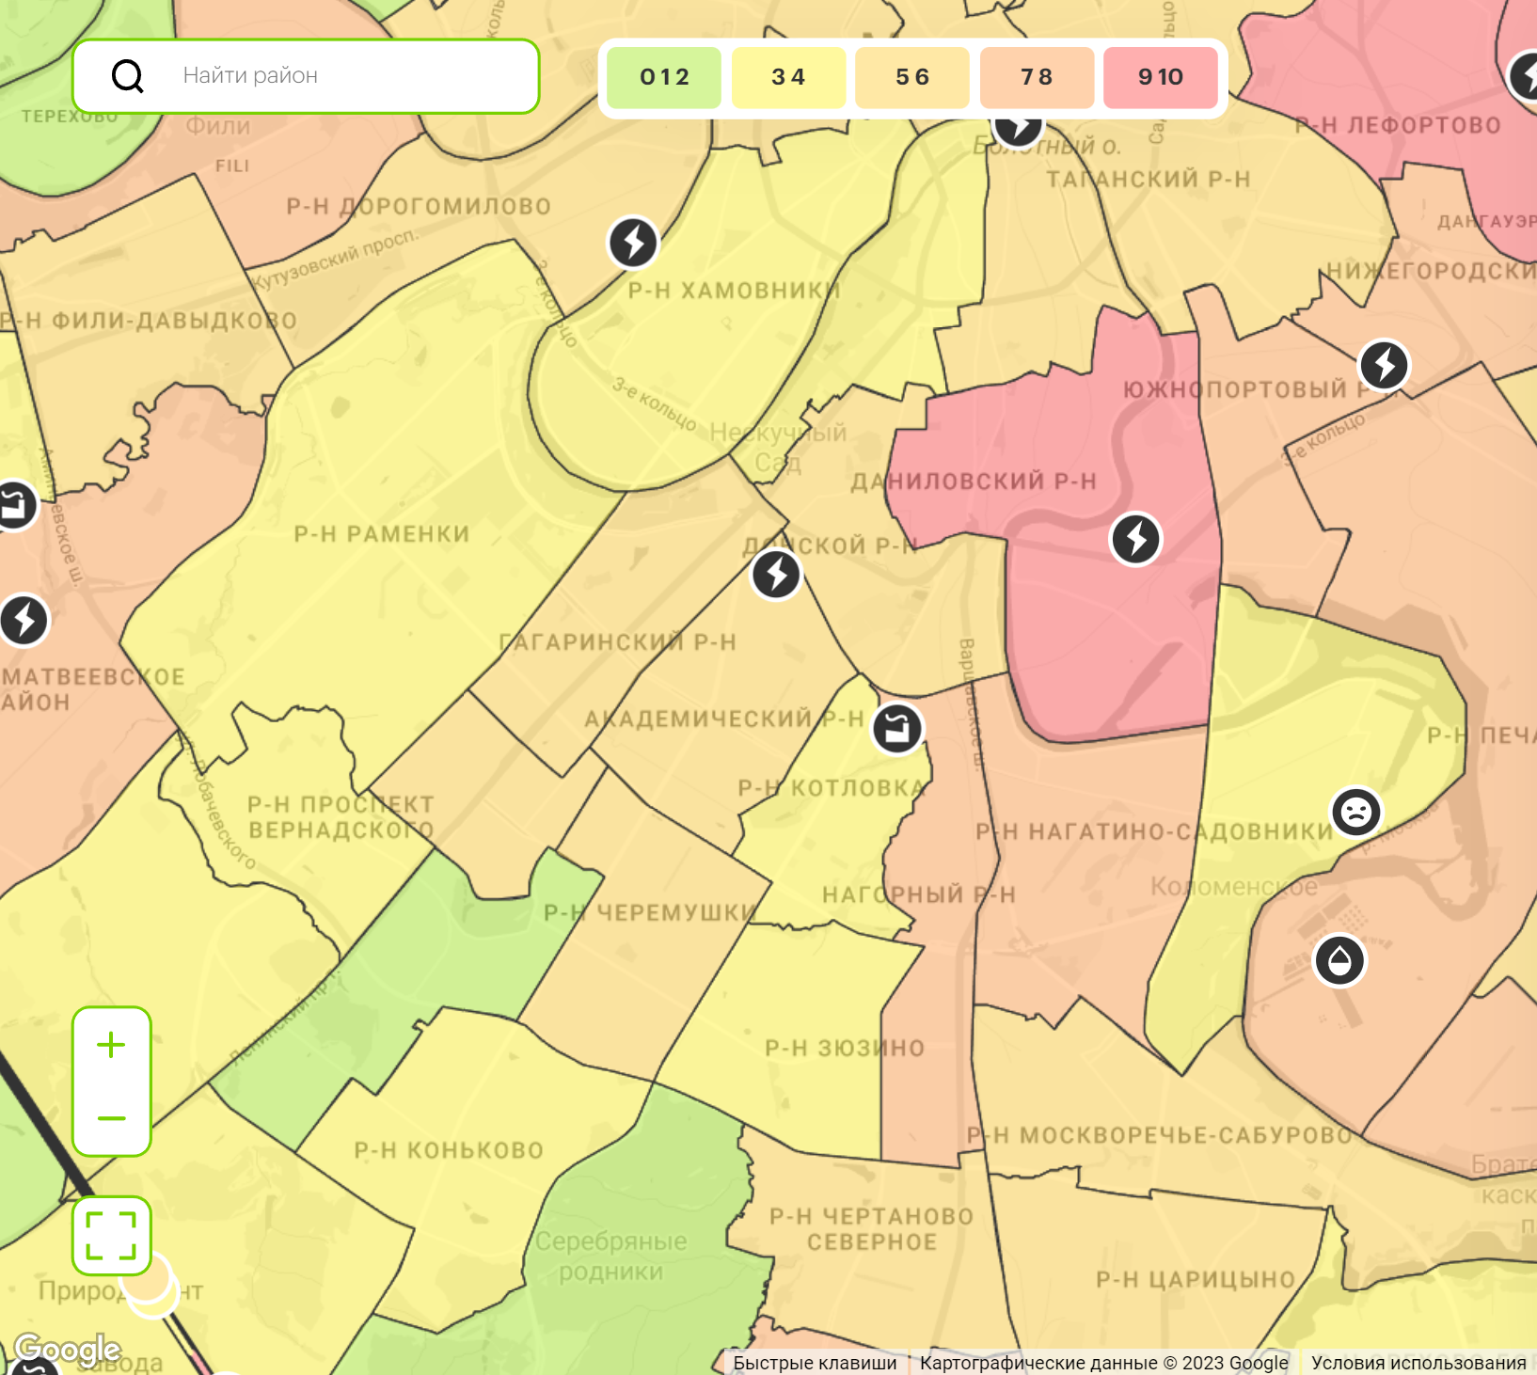Select the ГАГАРИНСКИЙ Р-Н district label
Image resolution: width=1537 pixels, height=1375 pixels.
coord(618,642)
